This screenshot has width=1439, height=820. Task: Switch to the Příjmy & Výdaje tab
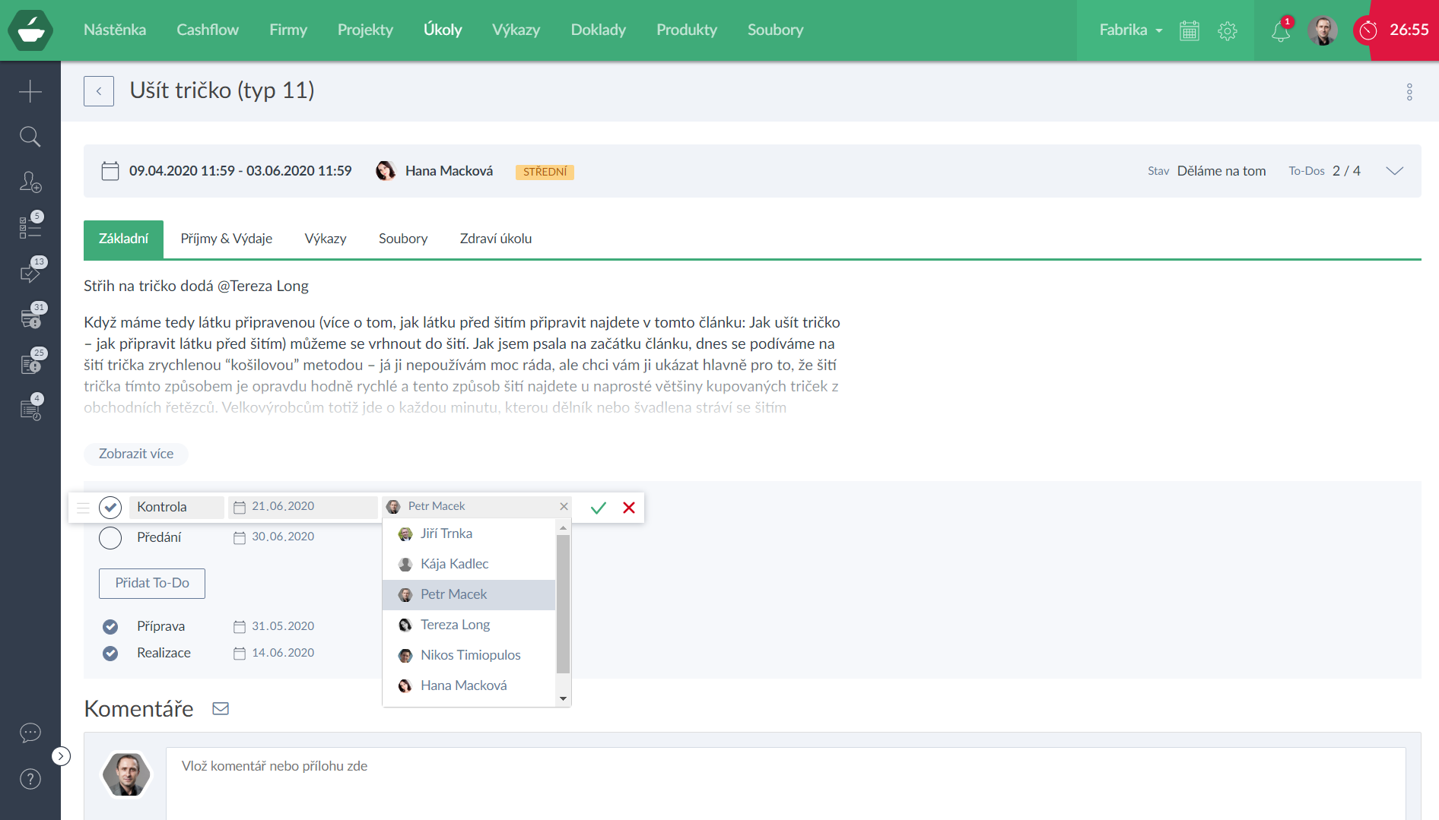point(226,239)
